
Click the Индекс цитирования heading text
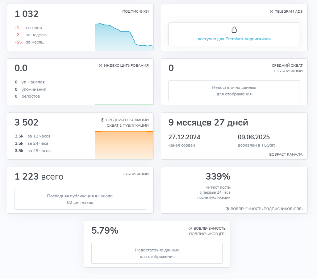(x=126, y=66)
